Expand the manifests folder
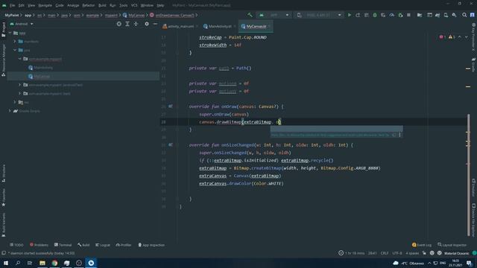This screenshot has width=477, height=268. 15,42
